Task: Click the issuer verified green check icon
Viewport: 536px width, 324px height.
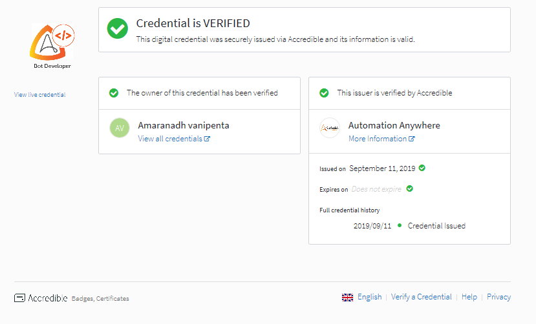Action: [x=324, y=93]
